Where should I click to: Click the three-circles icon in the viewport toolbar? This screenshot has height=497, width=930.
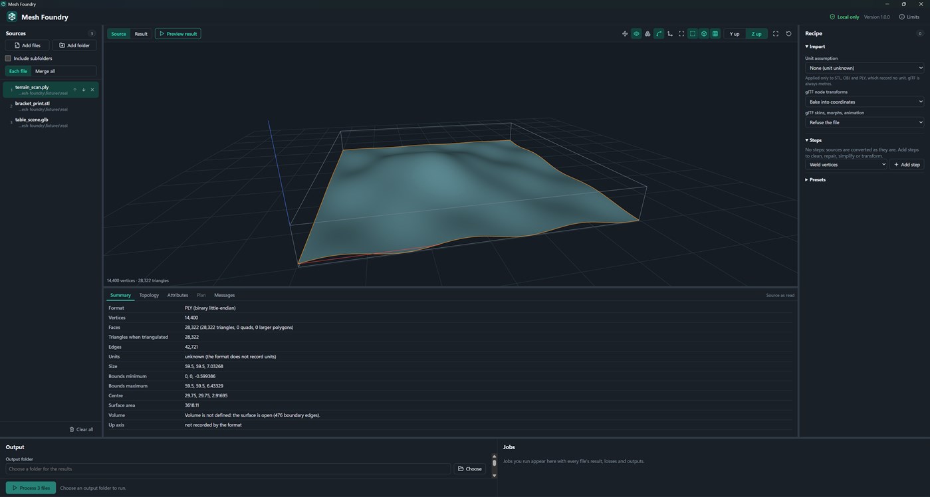[x=647, y=34]
